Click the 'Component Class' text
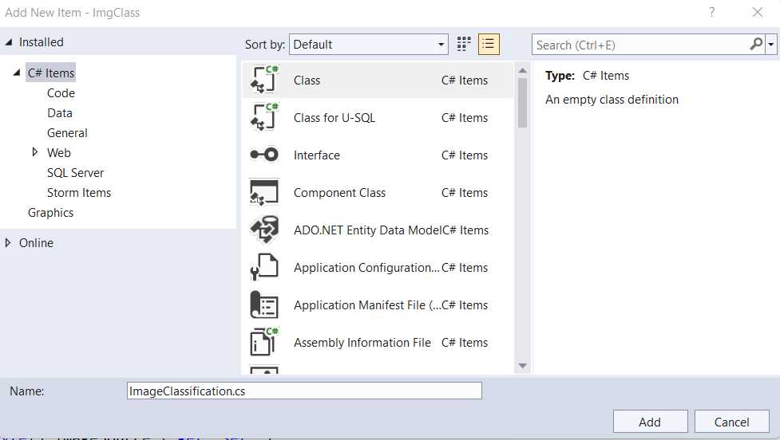The width and height of the screenshot is (780, 440). tap(340, 193)
